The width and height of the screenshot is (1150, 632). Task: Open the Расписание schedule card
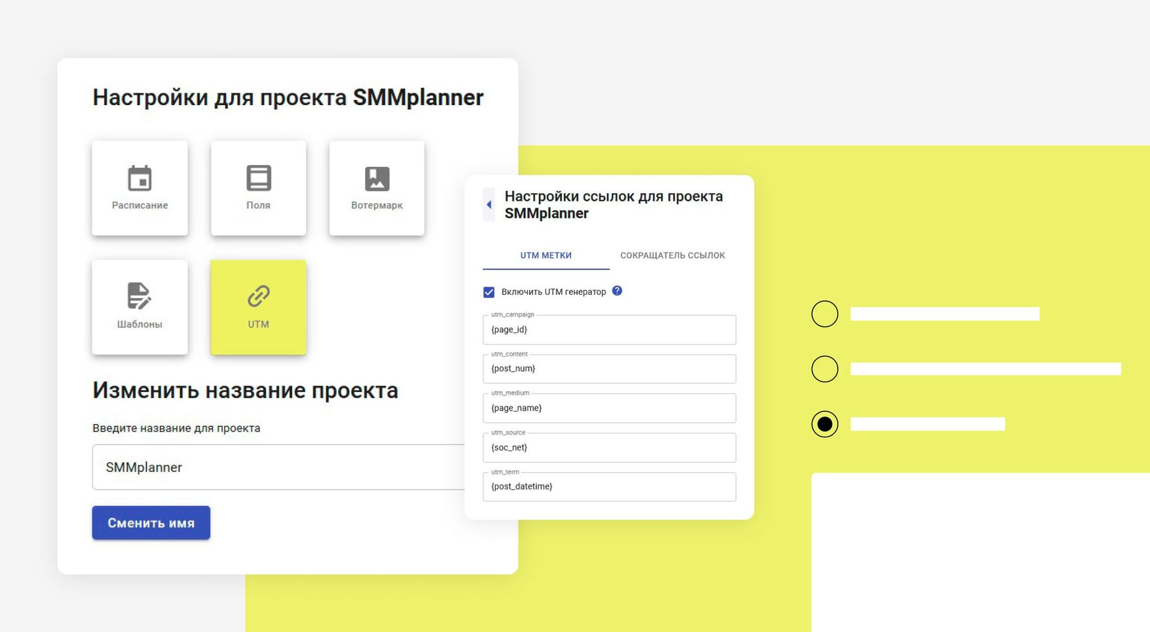point(140,188)
